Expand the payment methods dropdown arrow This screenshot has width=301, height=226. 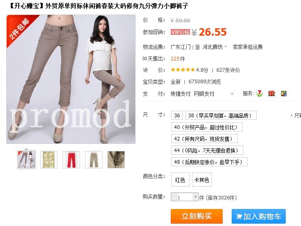point(232,94)
